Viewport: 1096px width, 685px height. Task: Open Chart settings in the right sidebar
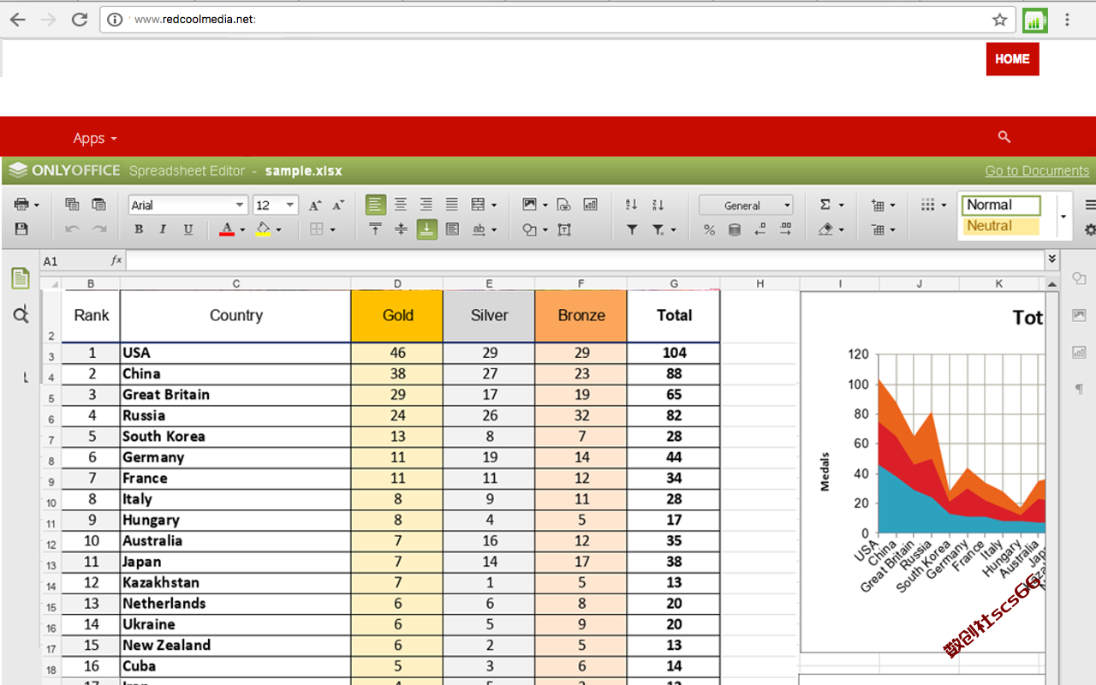point(1079,352)
